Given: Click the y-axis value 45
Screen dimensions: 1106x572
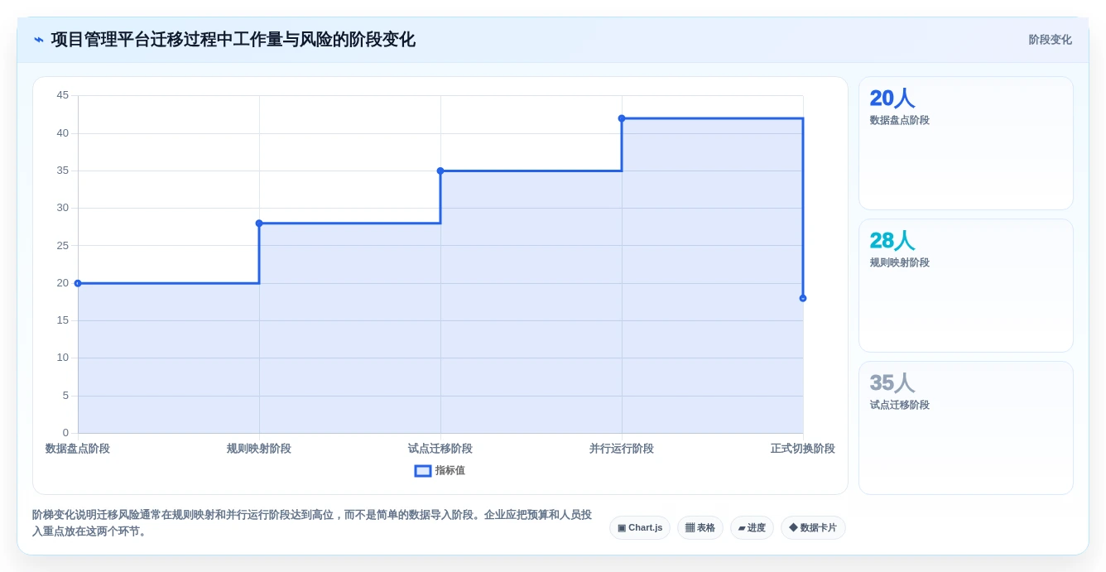Looking at the screenshot, I should (x=63, y=95).
